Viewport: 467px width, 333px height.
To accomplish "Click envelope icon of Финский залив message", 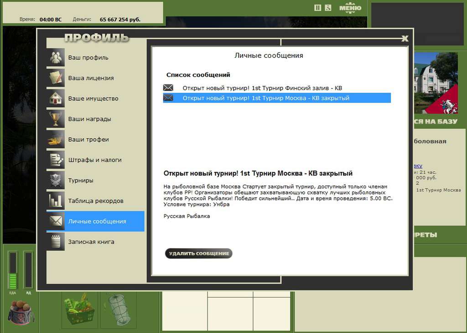I will coord(168,88).
